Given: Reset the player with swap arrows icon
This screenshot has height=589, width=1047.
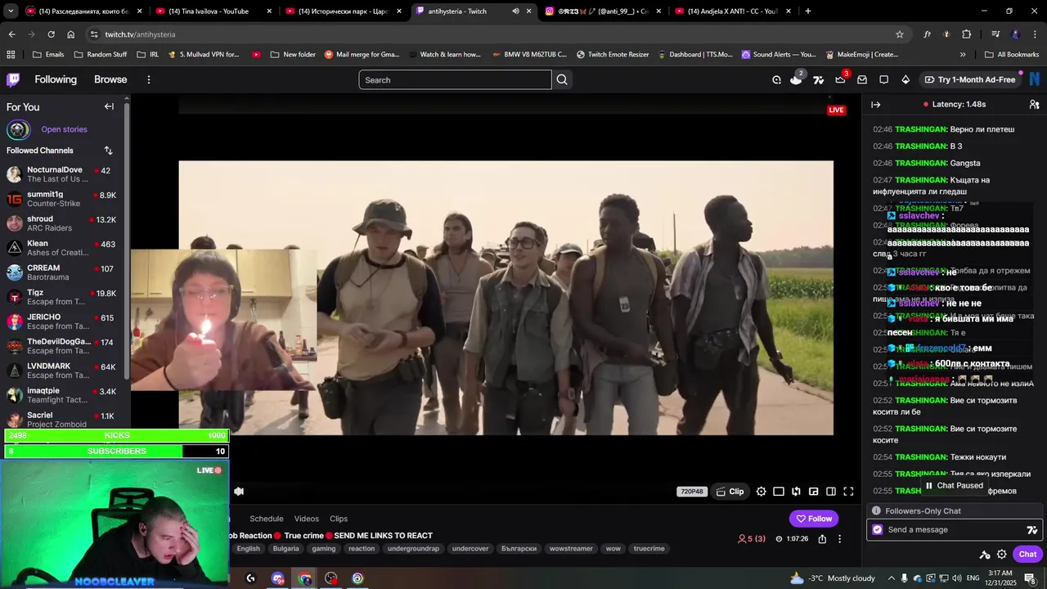Looking at the screenshot, I should point(796,492).
